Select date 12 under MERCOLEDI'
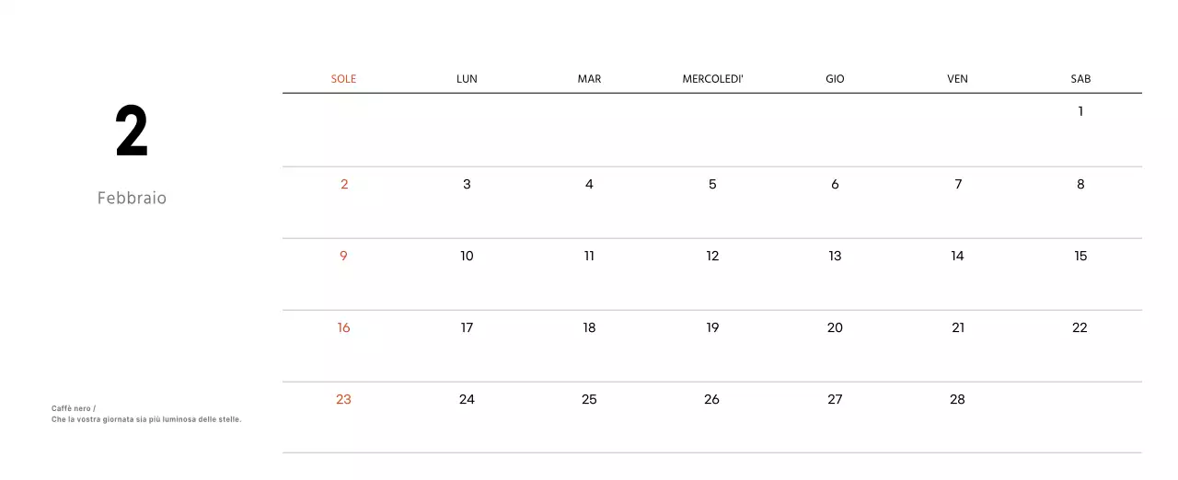1178x480 pixels. (x=712, y=256)
